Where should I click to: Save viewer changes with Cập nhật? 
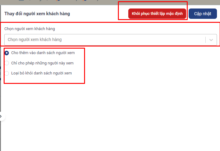click(202, 14)
